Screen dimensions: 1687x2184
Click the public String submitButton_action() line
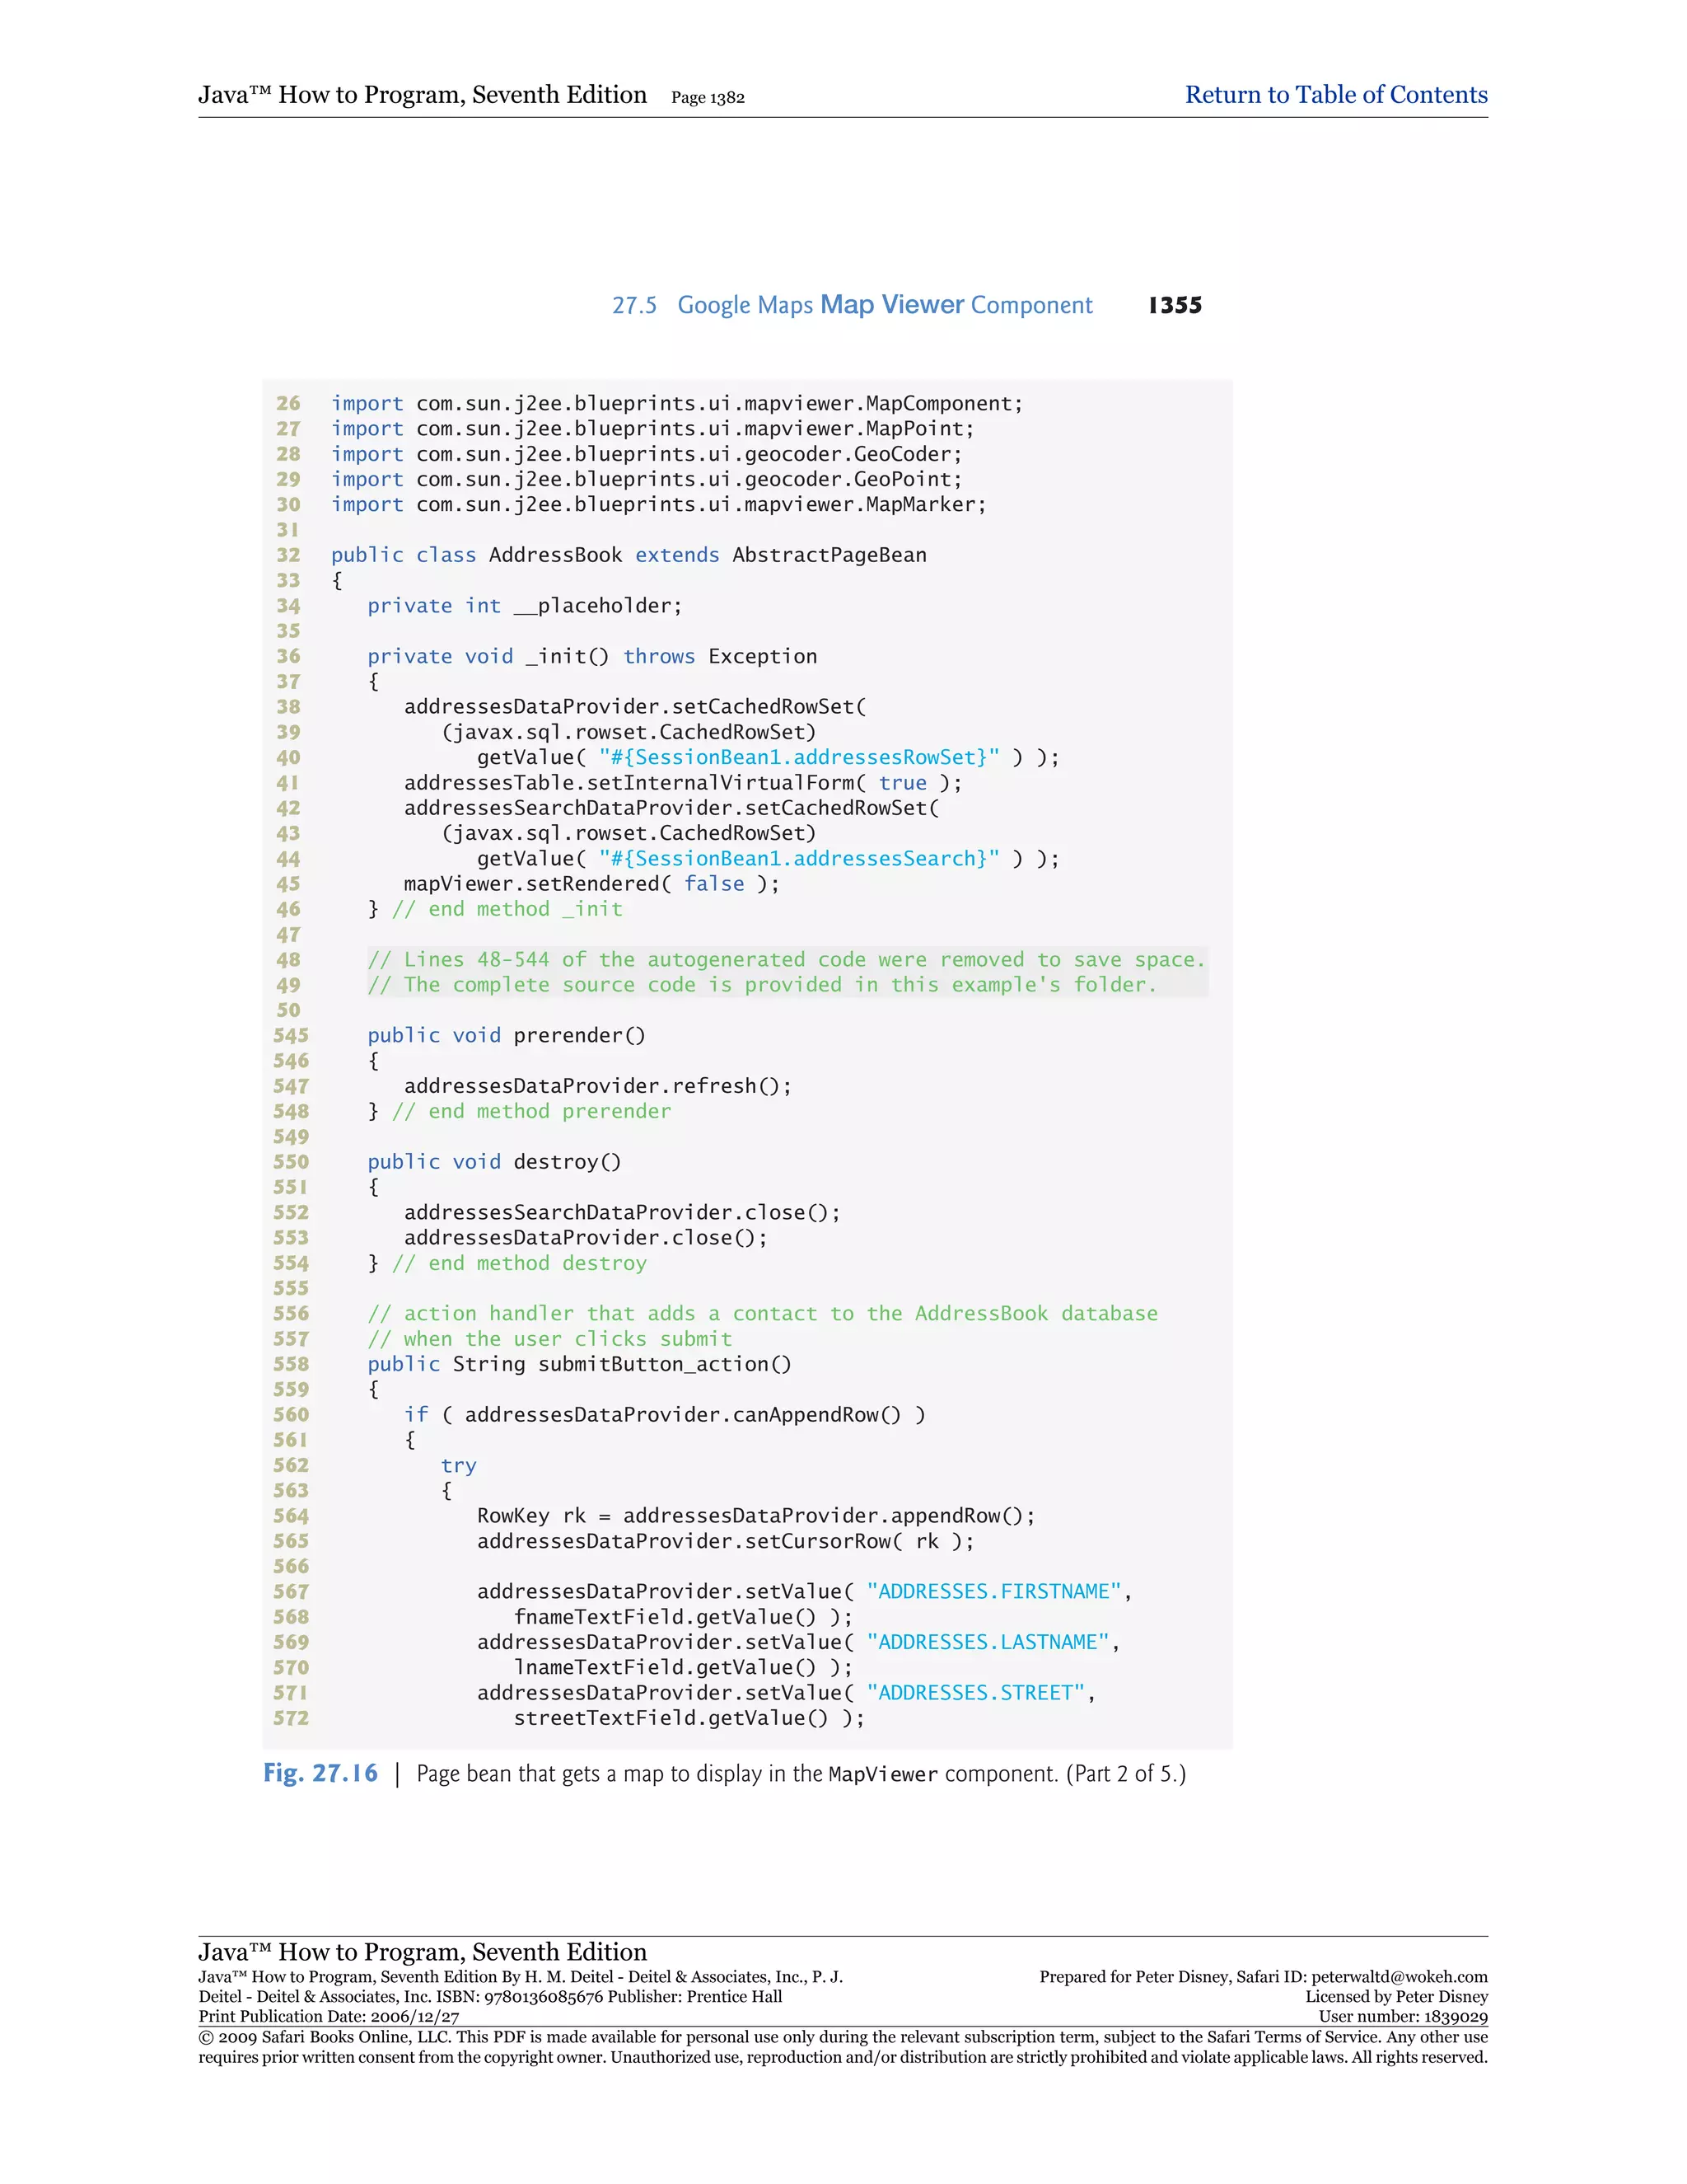pyautogui.click(x=578, y=1364)
